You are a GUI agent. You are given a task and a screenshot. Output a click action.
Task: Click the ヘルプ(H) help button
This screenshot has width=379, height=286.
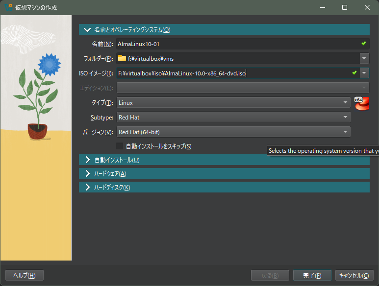pos(25,275)
